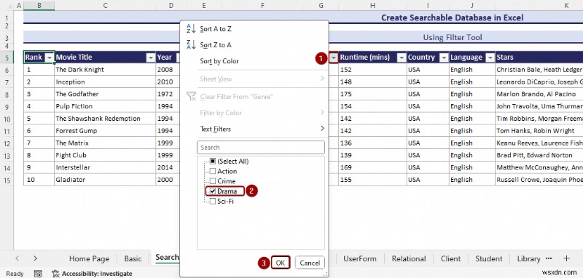This screenshot has width=583, height=278.
Task: Select cell with The Dark Knight
Action: [105, 69]
